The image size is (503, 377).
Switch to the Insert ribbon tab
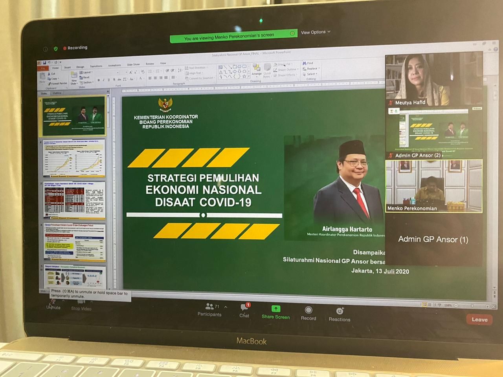tap(68, 68)
